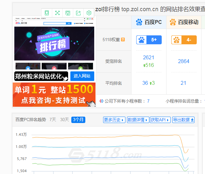Screen dimensions: 205x174
Task: Click the mini program count 7
Action: 148,101
